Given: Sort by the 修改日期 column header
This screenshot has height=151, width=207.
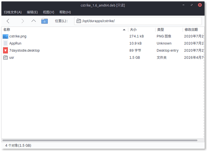Looking at the screenshot, I should tap(193, 30).
